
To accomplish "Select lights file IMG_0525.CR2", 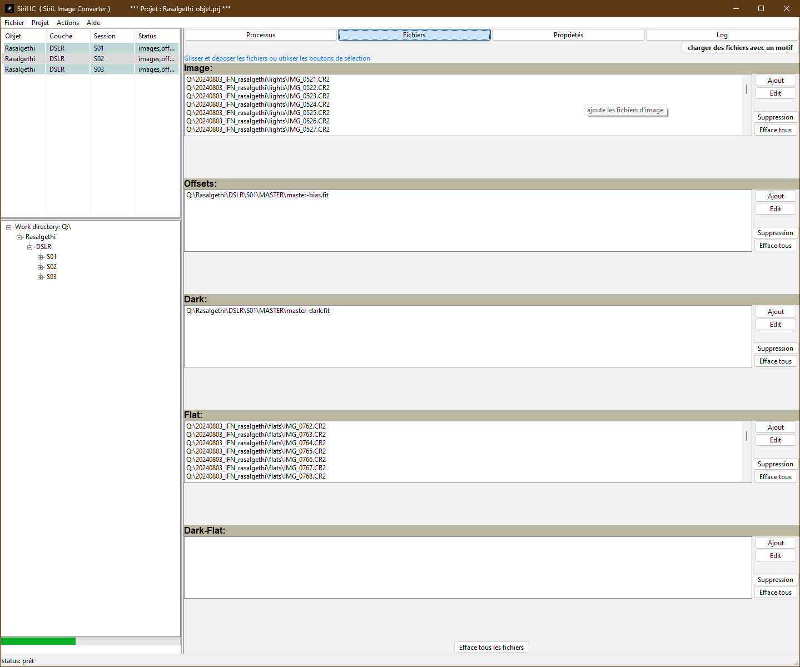I will pyautogui.click(x=258, y=113).
